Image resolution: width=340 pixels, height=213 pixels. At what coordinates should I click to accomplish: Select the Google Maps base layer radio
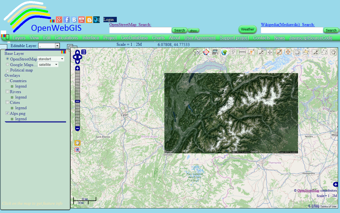click(x=7, y=64)
